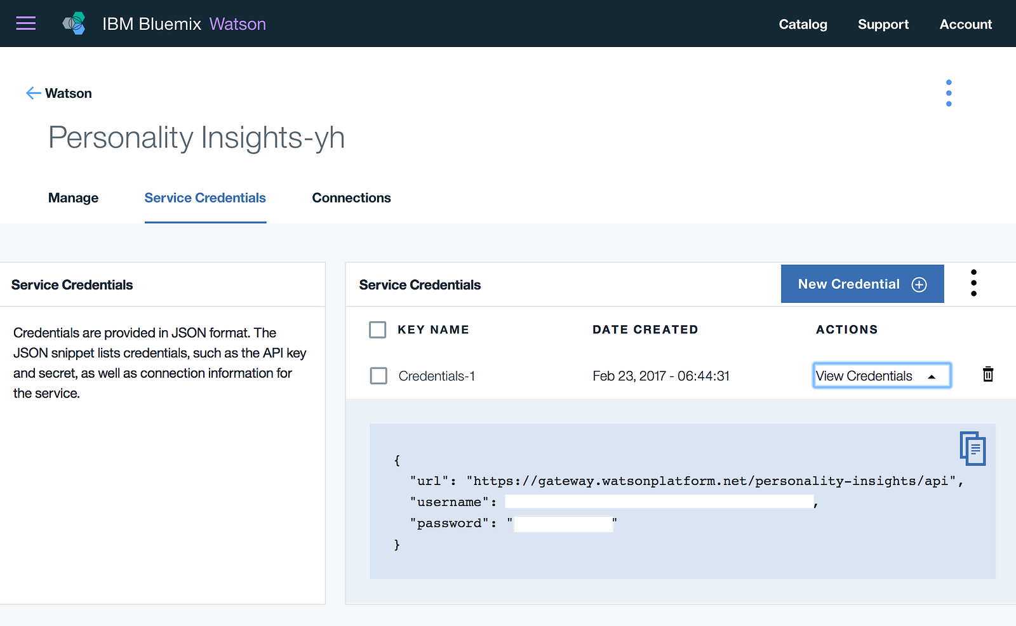Toggle the select-all checkbox beside Key Name
This screenshot has width=1016, height=626.
[x=378, y=330]
